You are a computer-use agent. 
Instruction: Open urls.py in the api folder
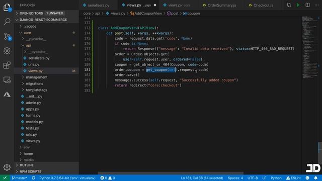[x=46, y=64]
